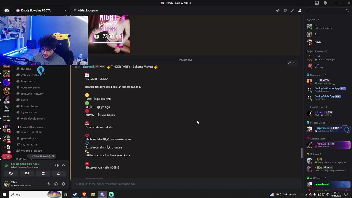Open Daddy Web App member
This screenshot has width=352, height=198.
tap(328, 98)
